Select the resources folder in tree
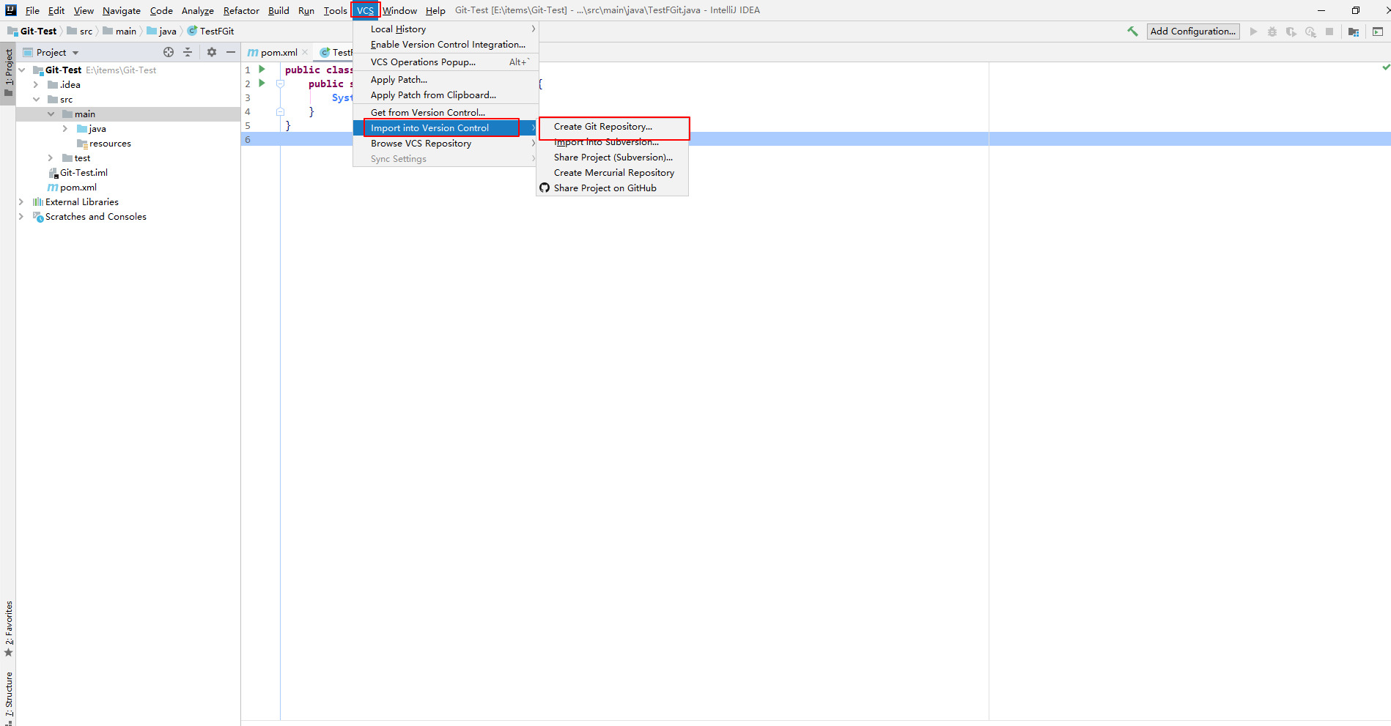Screen dimensions: 1391x726 tap(110, 144)
